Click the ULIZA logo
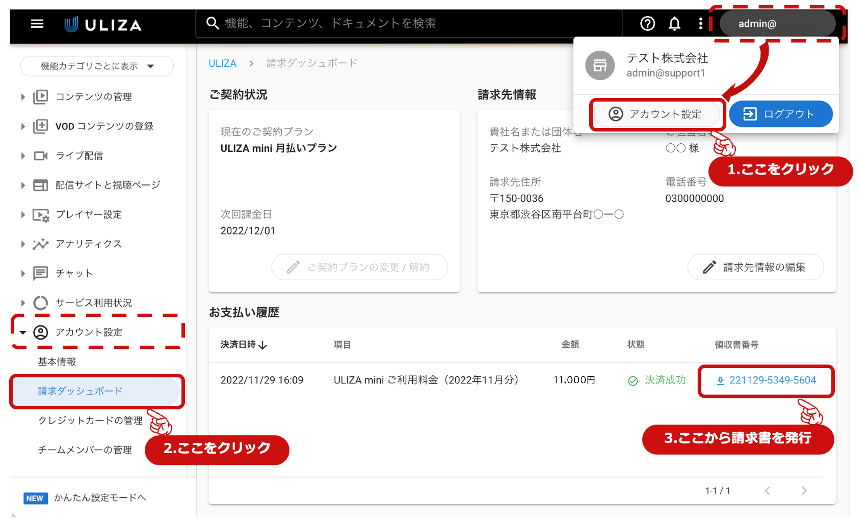The image size is (860, 524). coord(103,25)
